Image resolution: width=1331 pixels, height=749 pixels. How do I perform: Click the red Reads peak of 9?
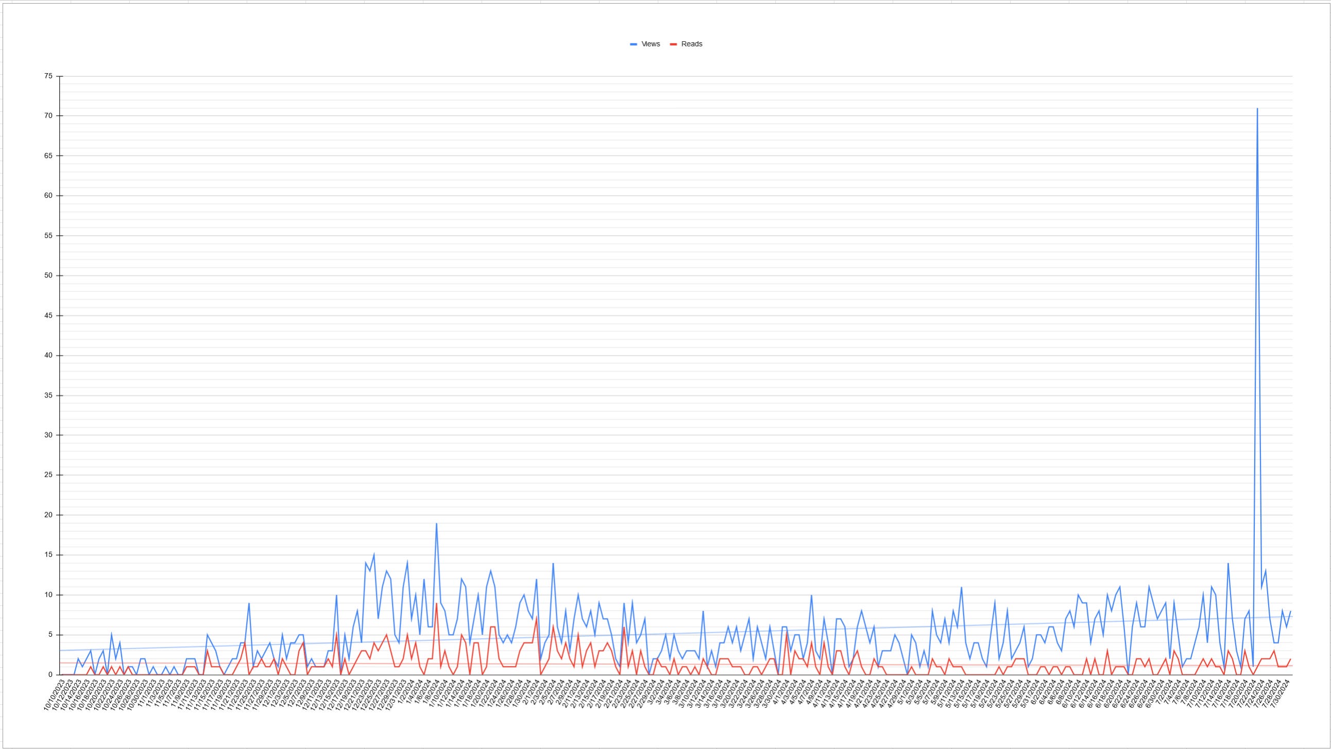(x=437, y=603)
